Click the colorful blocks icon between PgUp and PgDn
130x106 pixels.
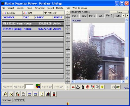click(x=38, y=86)
